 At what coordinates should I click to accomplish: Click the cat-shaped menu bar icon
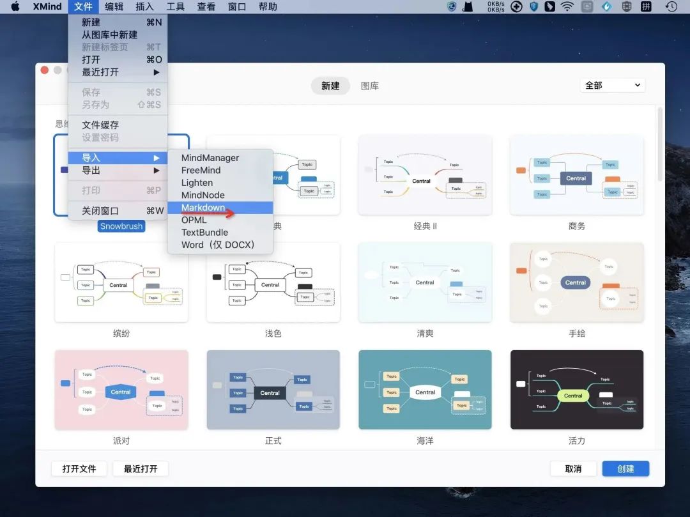coord(468,6)
